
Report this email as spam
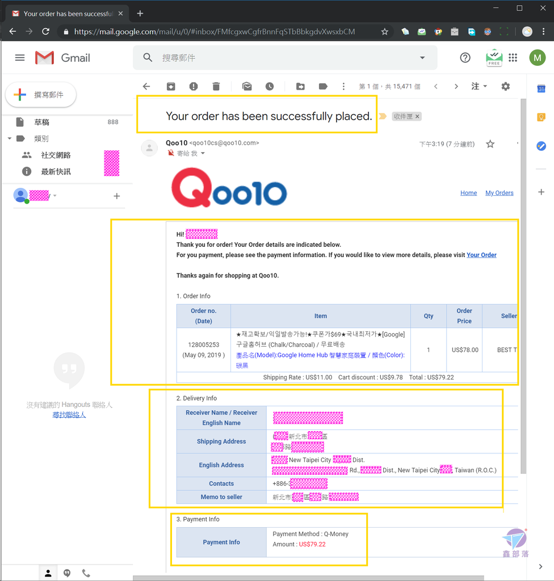(194, 86)
